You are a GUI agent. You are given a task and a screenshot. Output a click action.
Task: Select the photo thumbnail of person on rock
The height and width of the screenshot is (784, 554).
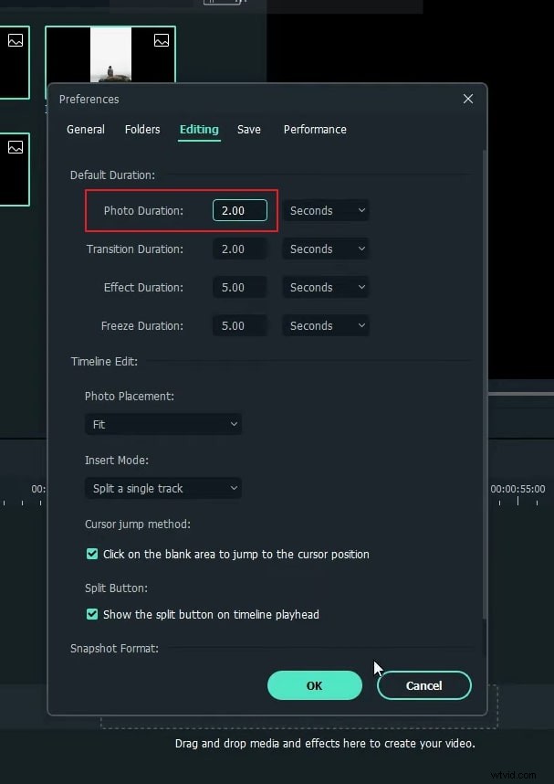[x=110, y=55]
